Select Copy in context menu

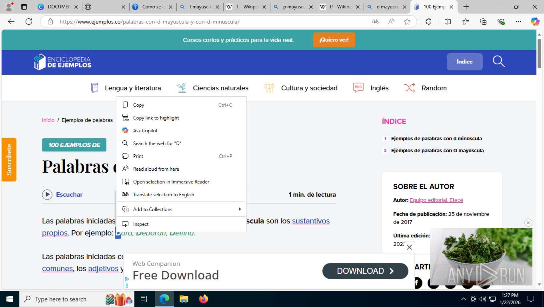[181, 105]
